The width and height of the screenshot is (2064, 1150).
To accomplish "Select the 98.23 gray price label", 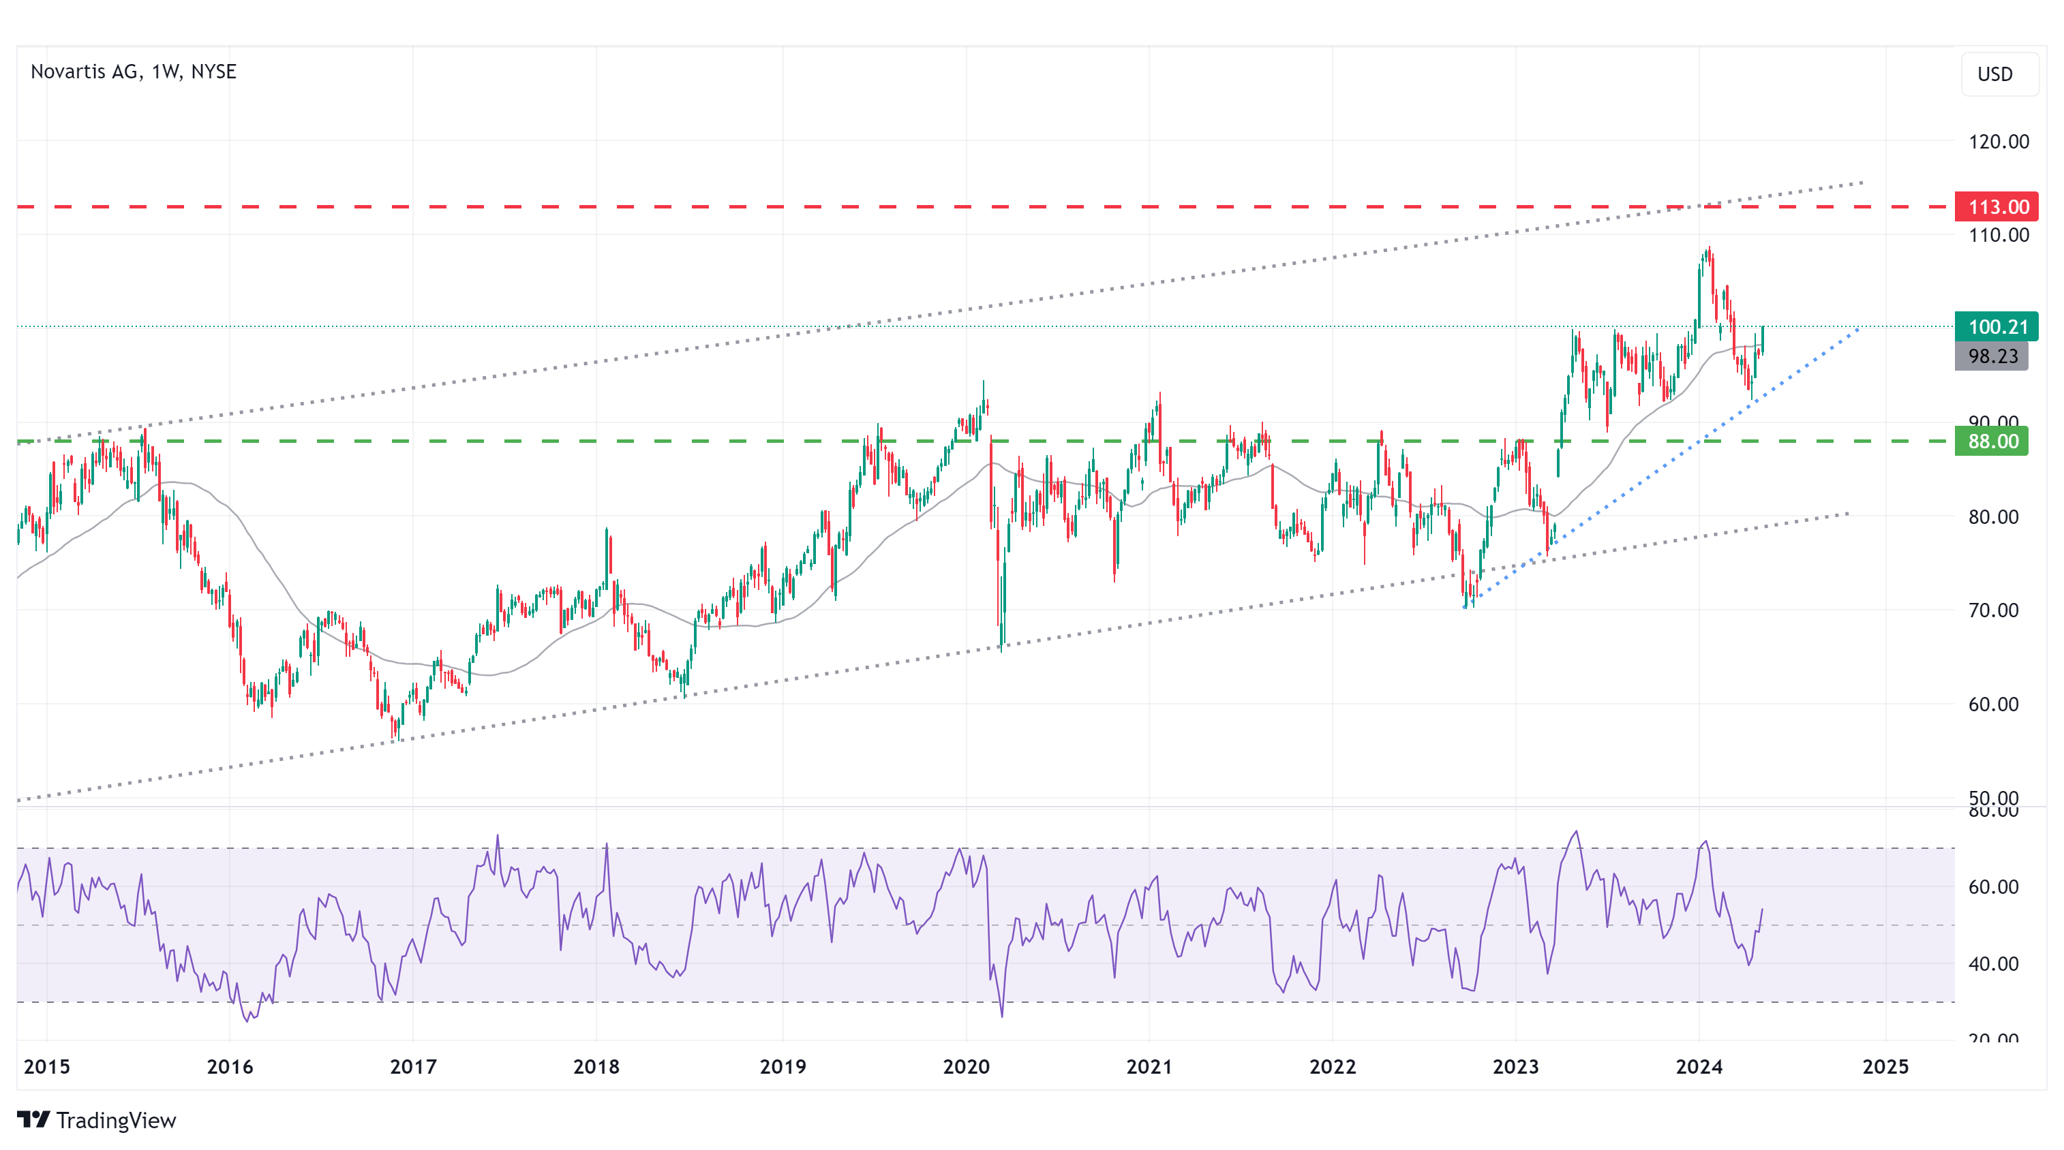I will tap(1992, 356).
